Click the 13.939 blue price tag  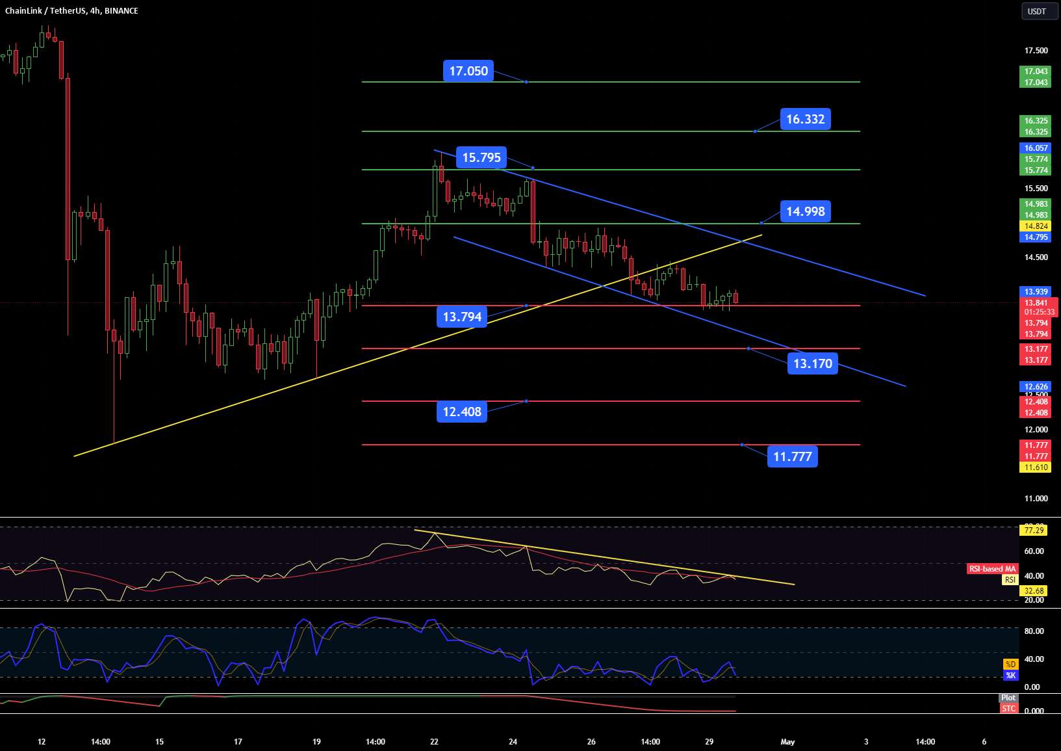coord(1036,292)
